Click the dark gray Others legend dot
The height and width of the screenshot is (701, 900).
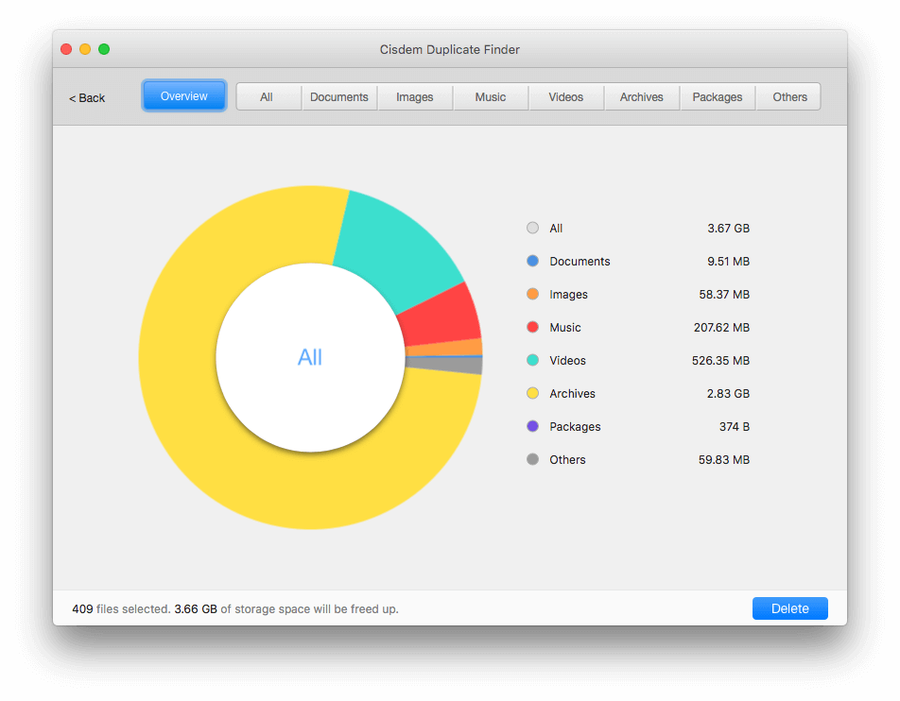coord(532,459)
